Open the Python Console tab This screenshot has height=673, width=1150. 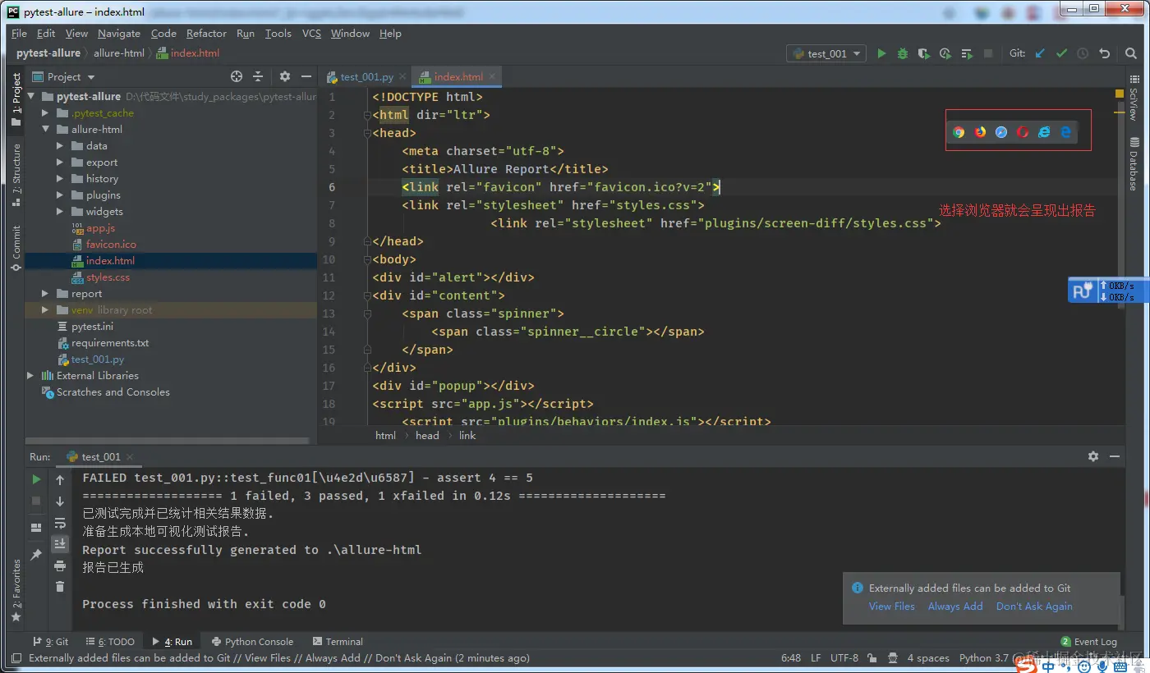252,642
